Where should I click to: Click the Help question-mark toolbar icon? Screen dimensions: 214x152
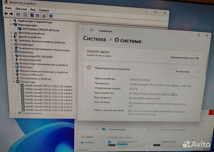tap(32, 15)
